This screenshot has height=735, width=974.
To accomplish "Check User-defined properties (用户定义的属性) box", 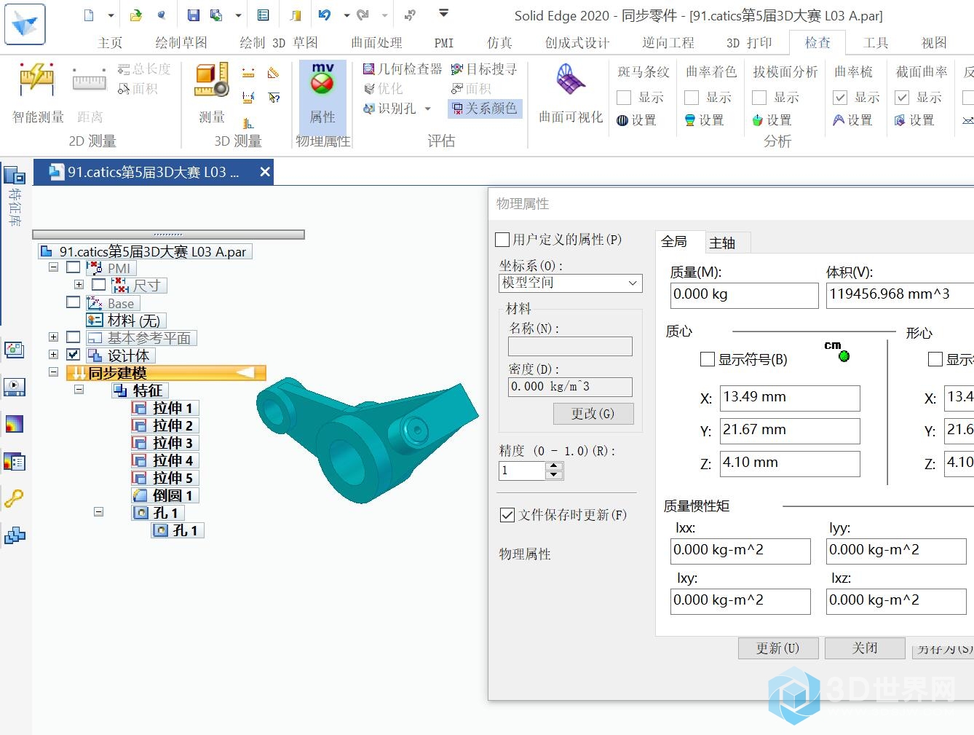I will click(x=502, y=240).
